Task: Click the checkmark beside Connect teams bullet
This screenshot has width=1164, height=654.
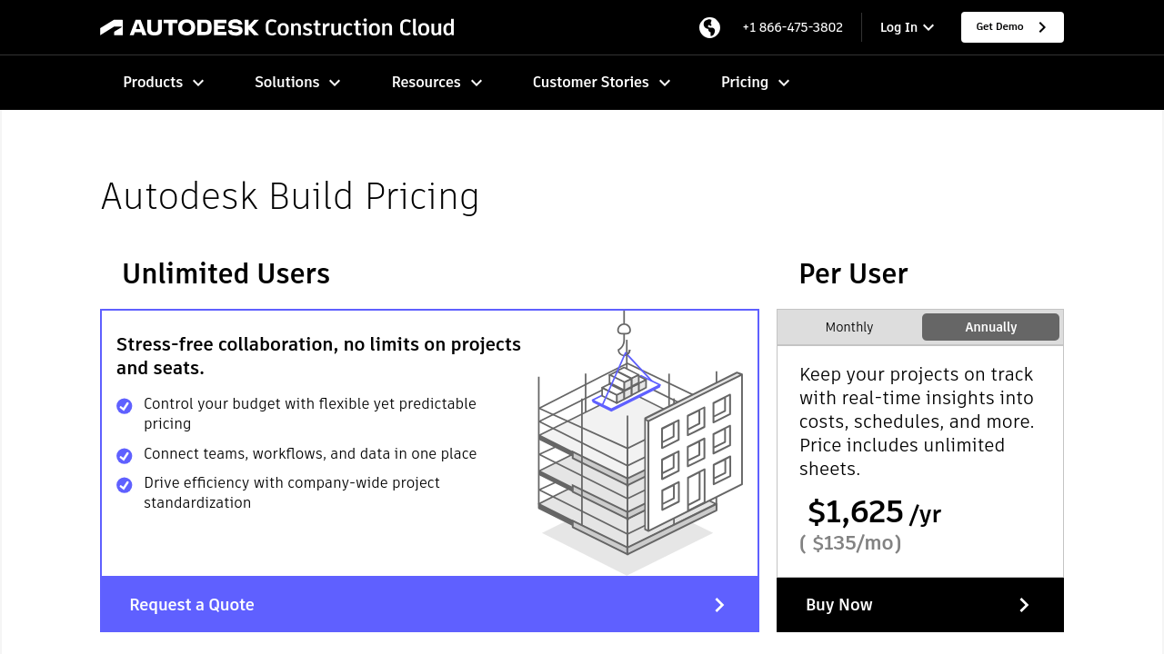Action: (x=125, y=456)
